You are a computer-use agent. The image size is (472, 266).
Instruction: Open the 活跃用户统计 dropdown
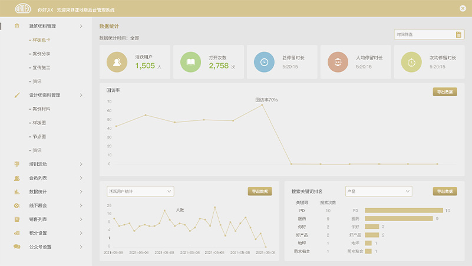coord(139,191)
